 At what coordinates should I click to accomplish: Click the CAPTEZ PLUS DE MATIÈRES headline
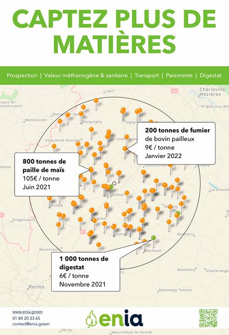point(114,31)
